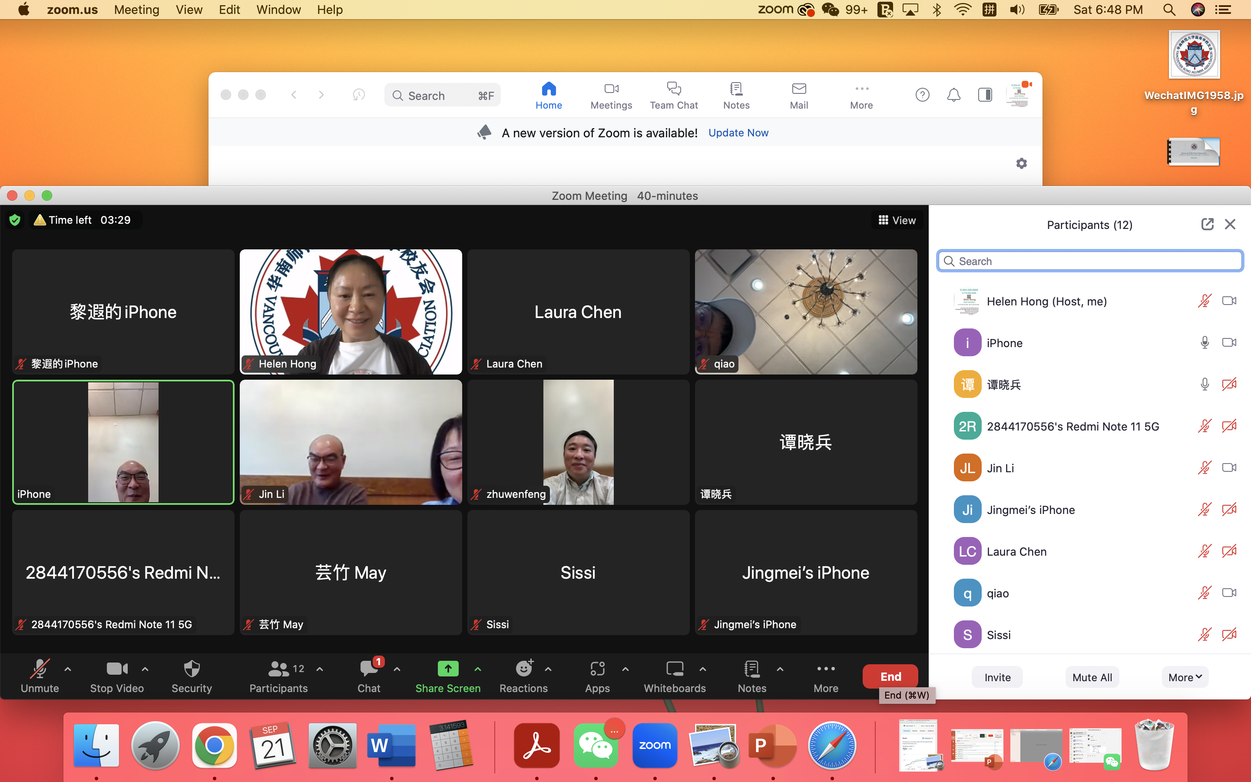Toggle Jin Li's muted microphone icon

pos(1205,467)
